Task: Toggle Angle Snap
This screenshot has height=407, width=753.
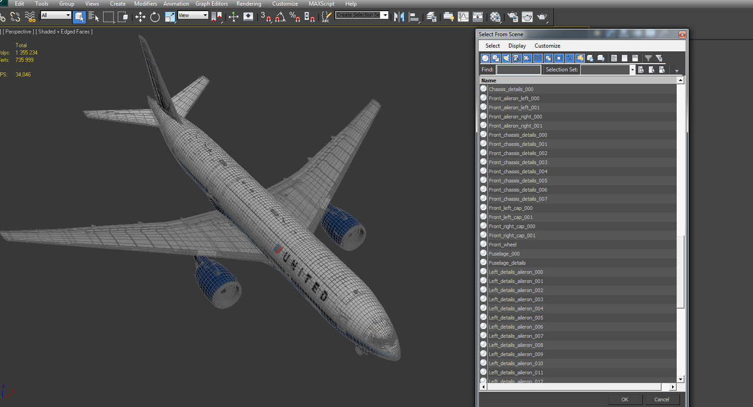Action: click(280, 17)
